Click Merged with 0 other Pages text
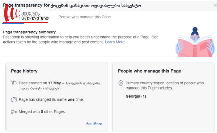The image size is (217, 133). click(42, 112)
